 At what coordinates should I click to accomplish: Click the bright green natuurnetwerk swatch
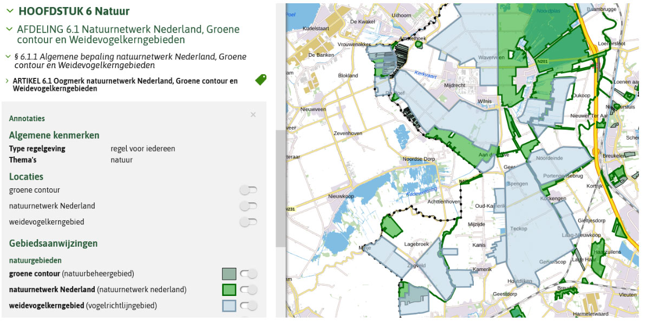229,290
